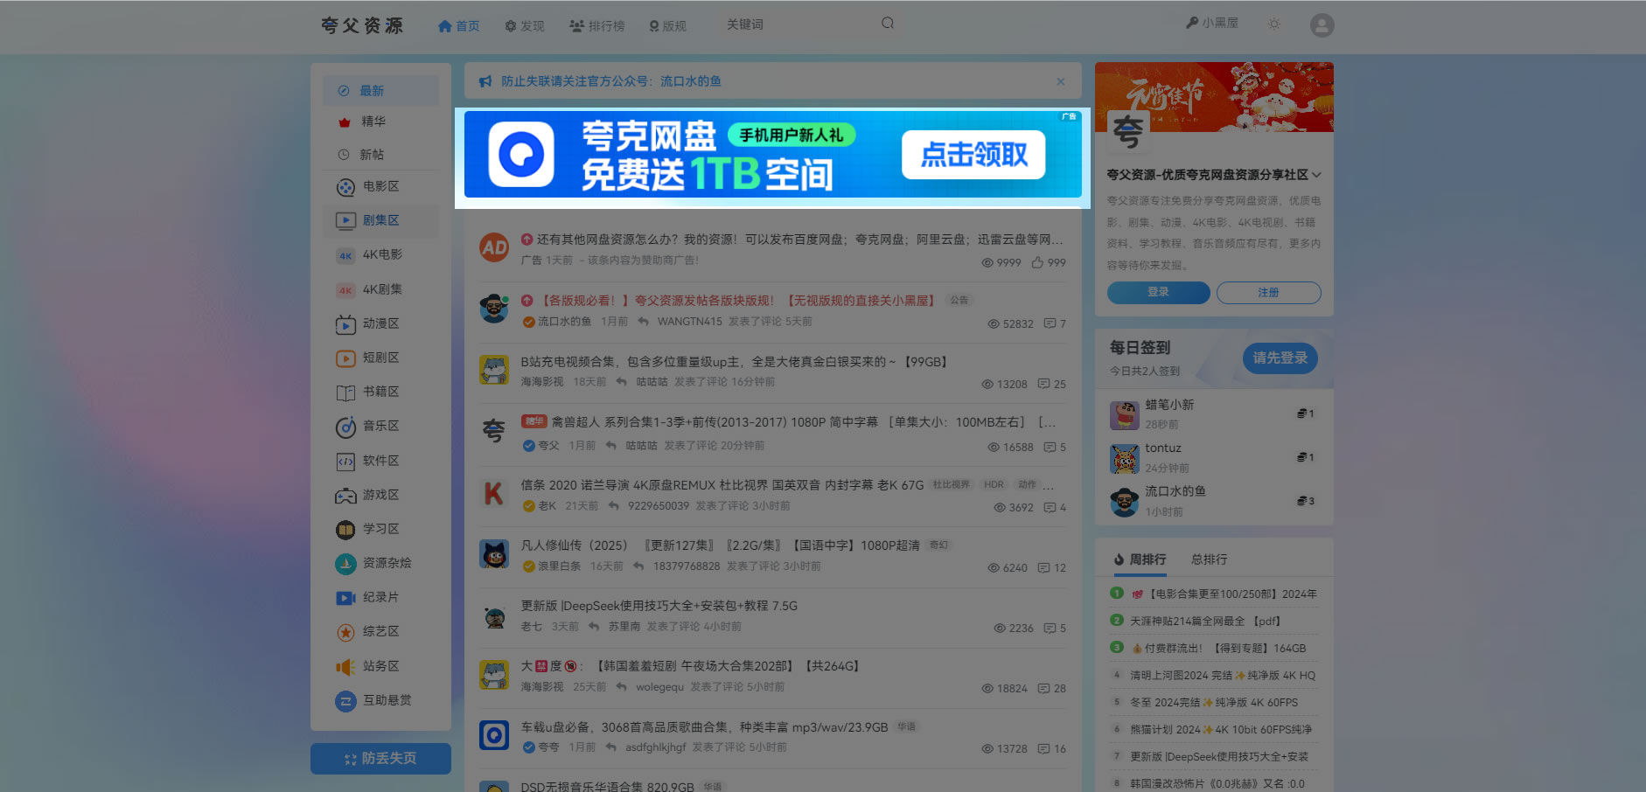
Task: Switch to the 总排行 tab
Action: pos(1209,559)
